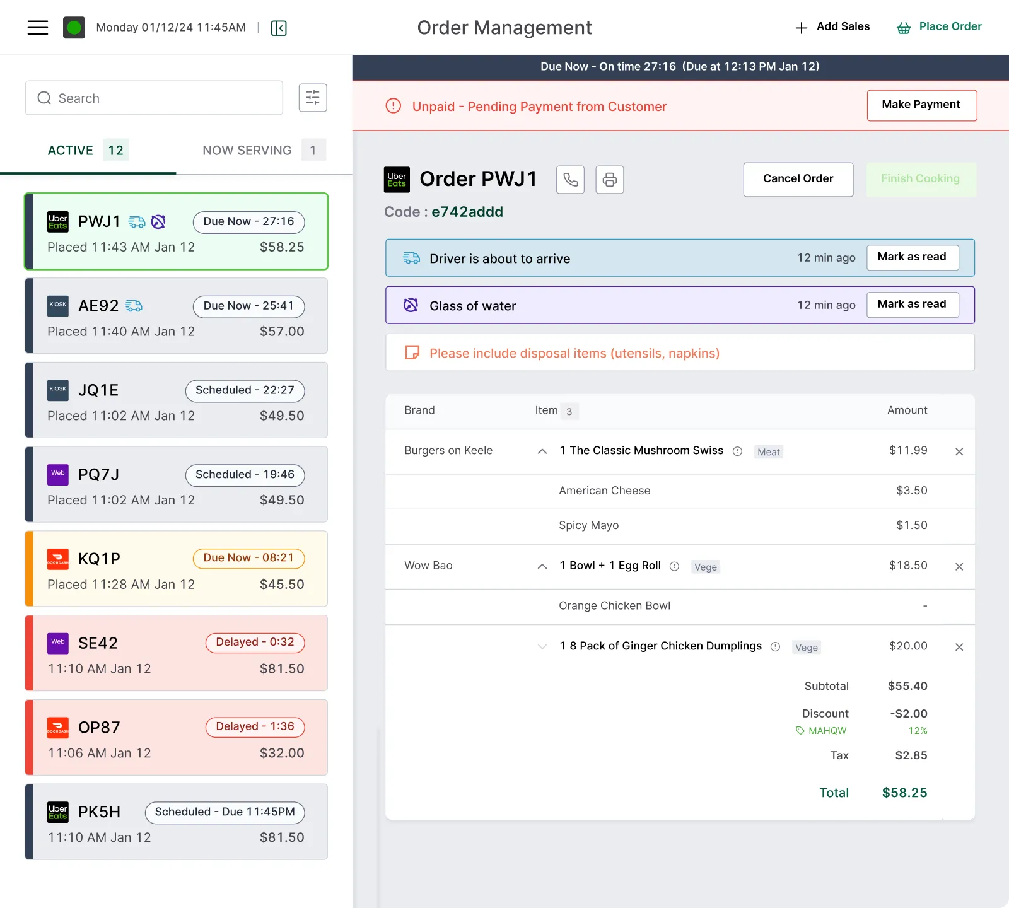
Task: Click the allergy icon on PWJ1 card
Action: coord(158,222)
